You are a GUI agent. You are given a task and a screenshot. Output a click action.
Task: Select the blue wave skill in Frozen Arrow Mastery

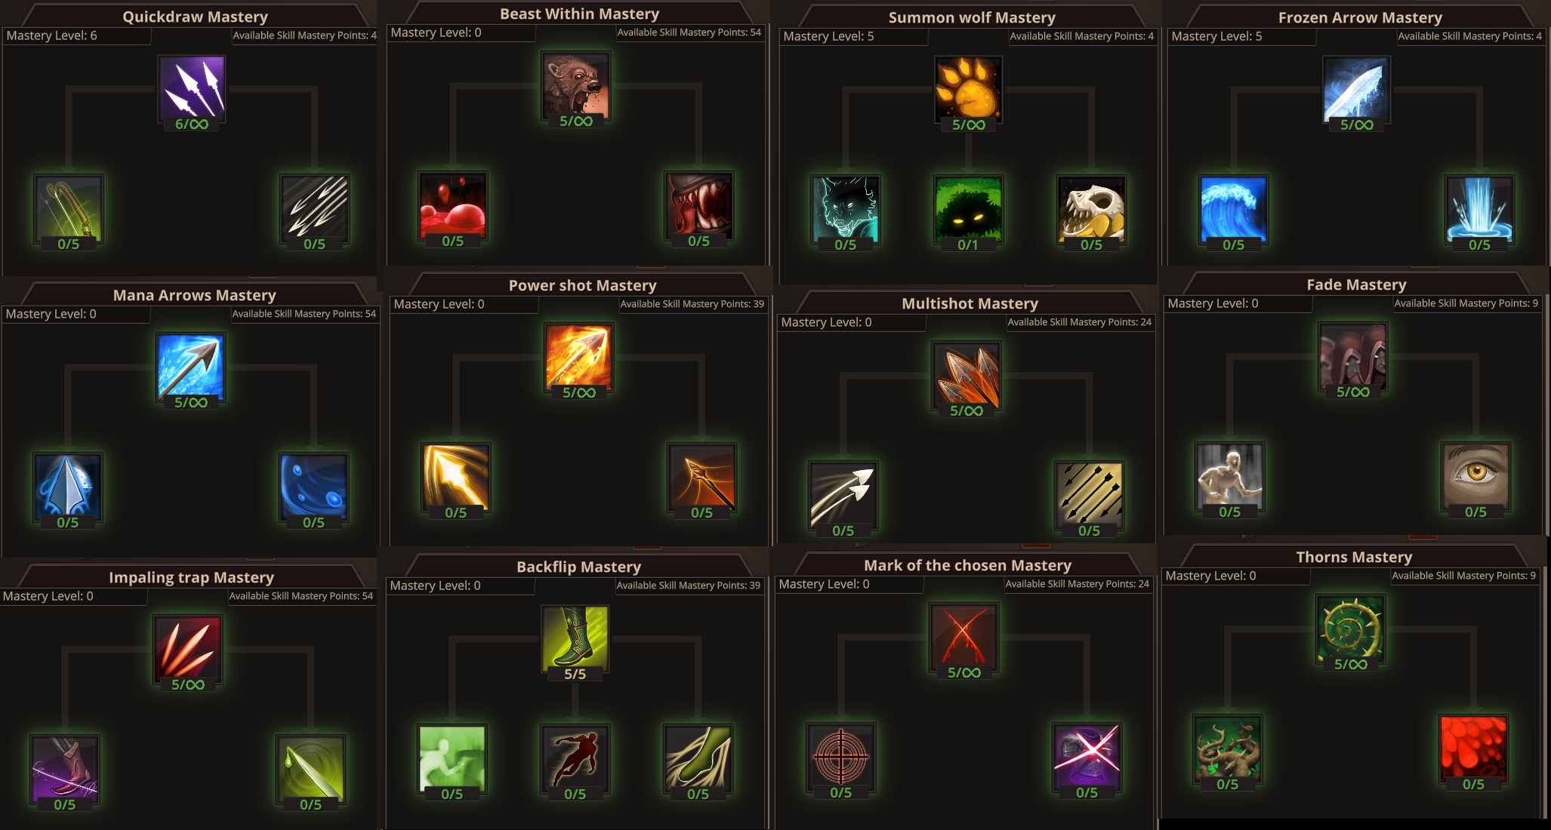point(1233,209)
